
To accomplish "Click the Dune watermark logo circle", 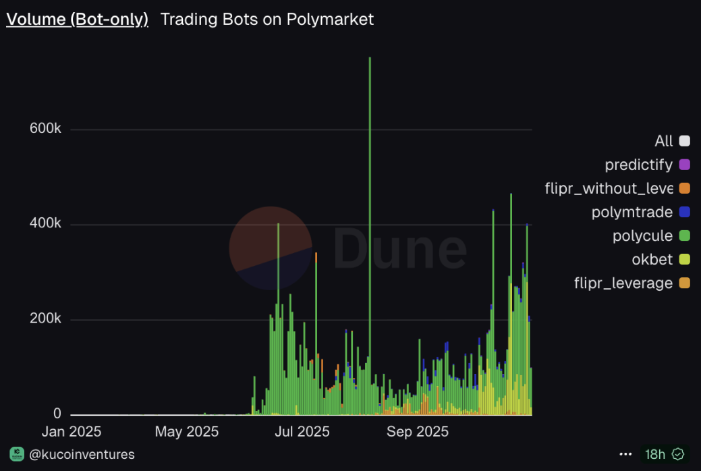I will [271, 248].
